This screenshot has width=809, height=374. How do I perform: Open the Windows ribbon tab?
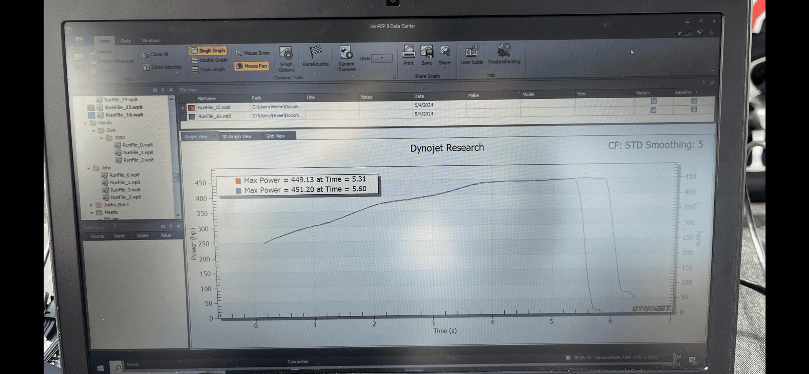[151, 40]
